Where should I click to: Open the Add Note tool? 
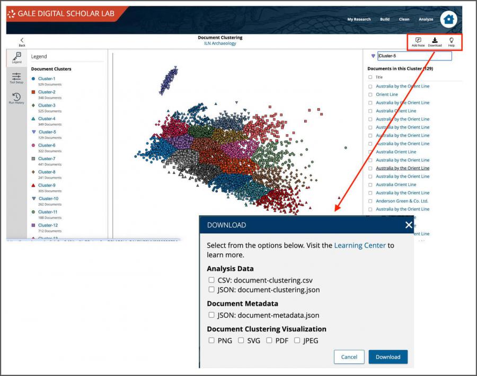[x=418, y=42]
